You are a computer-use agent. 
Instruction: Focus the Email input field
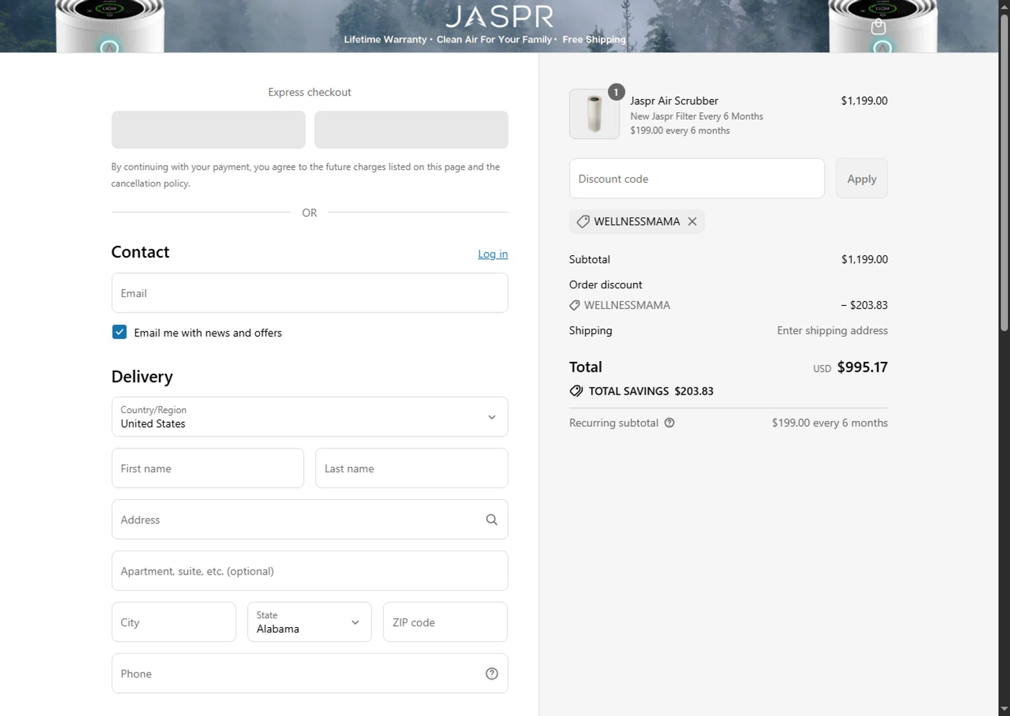(310, 293)
